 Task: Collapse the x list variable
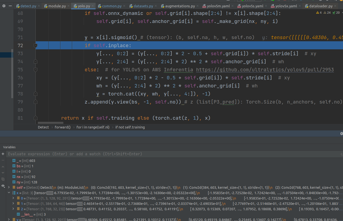coord(9,193)
